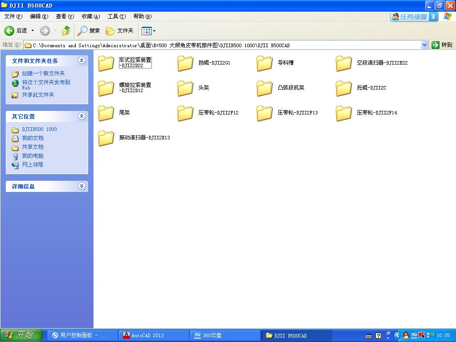
Task: Open the address bar dropdown list
Action: point(424,45)
